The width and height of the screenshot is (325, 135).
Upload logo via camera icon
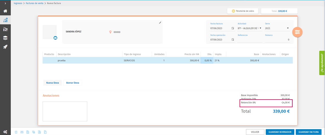pyautogui.click(x=55, y=38)
